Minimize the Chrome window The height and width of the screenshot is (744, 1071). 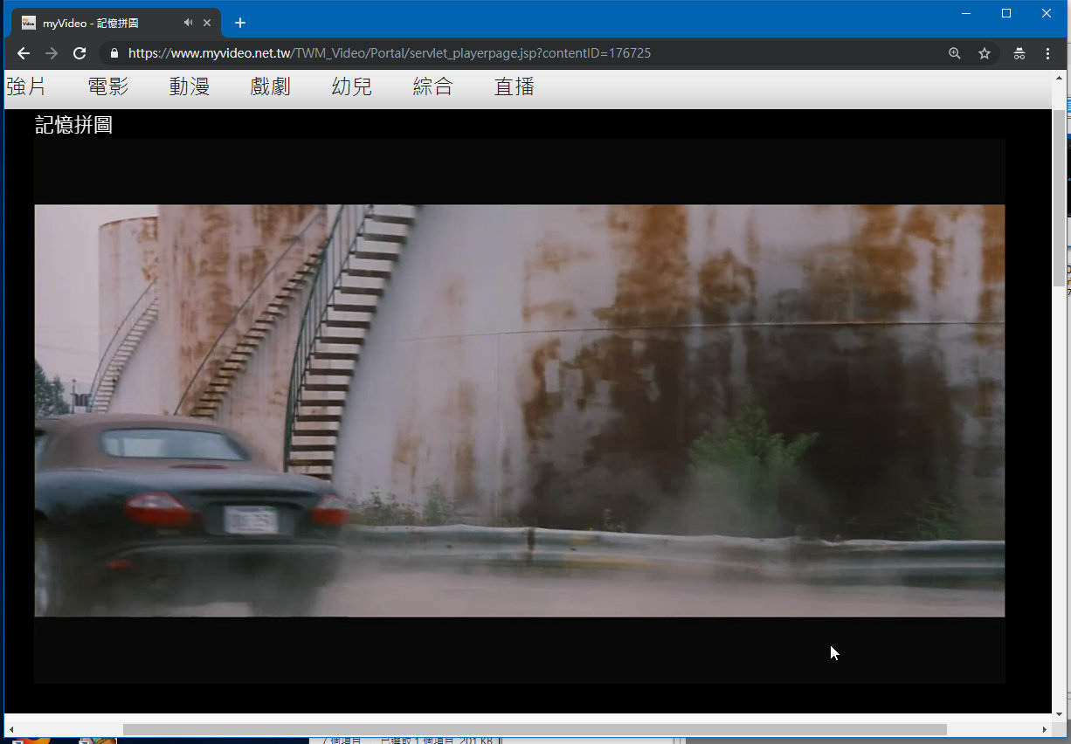pos(966,13)
